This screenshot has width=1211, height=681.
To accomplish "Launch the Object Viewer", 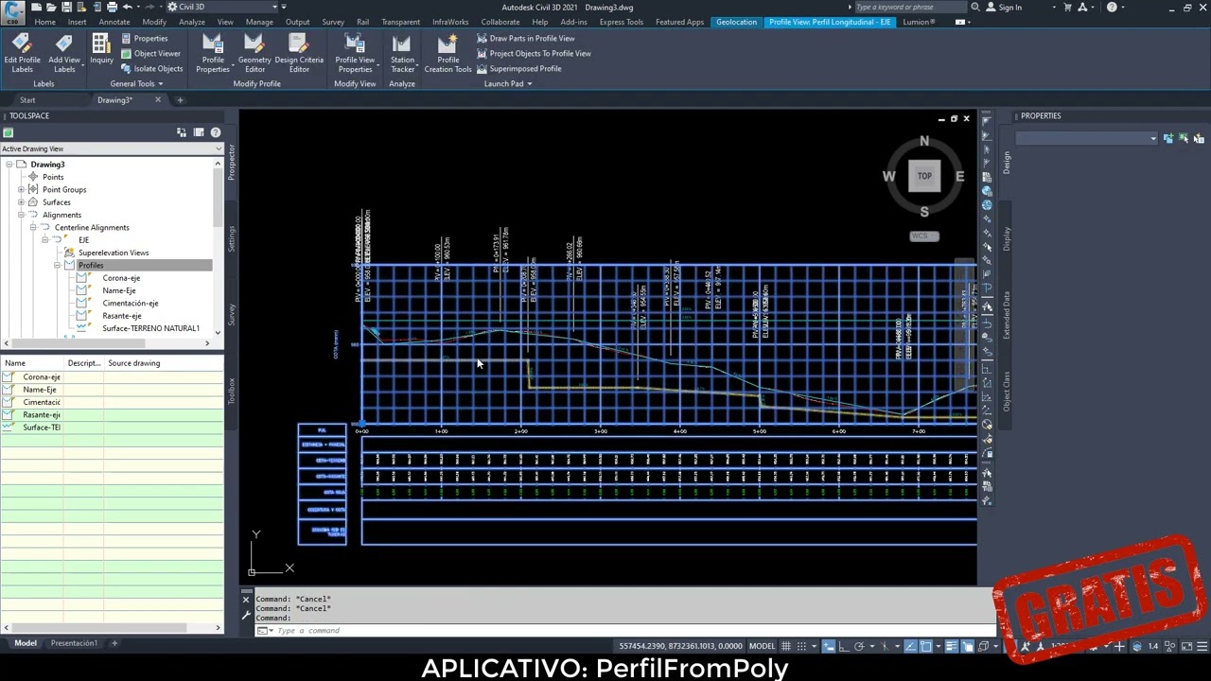I will (x=150, y=54).
